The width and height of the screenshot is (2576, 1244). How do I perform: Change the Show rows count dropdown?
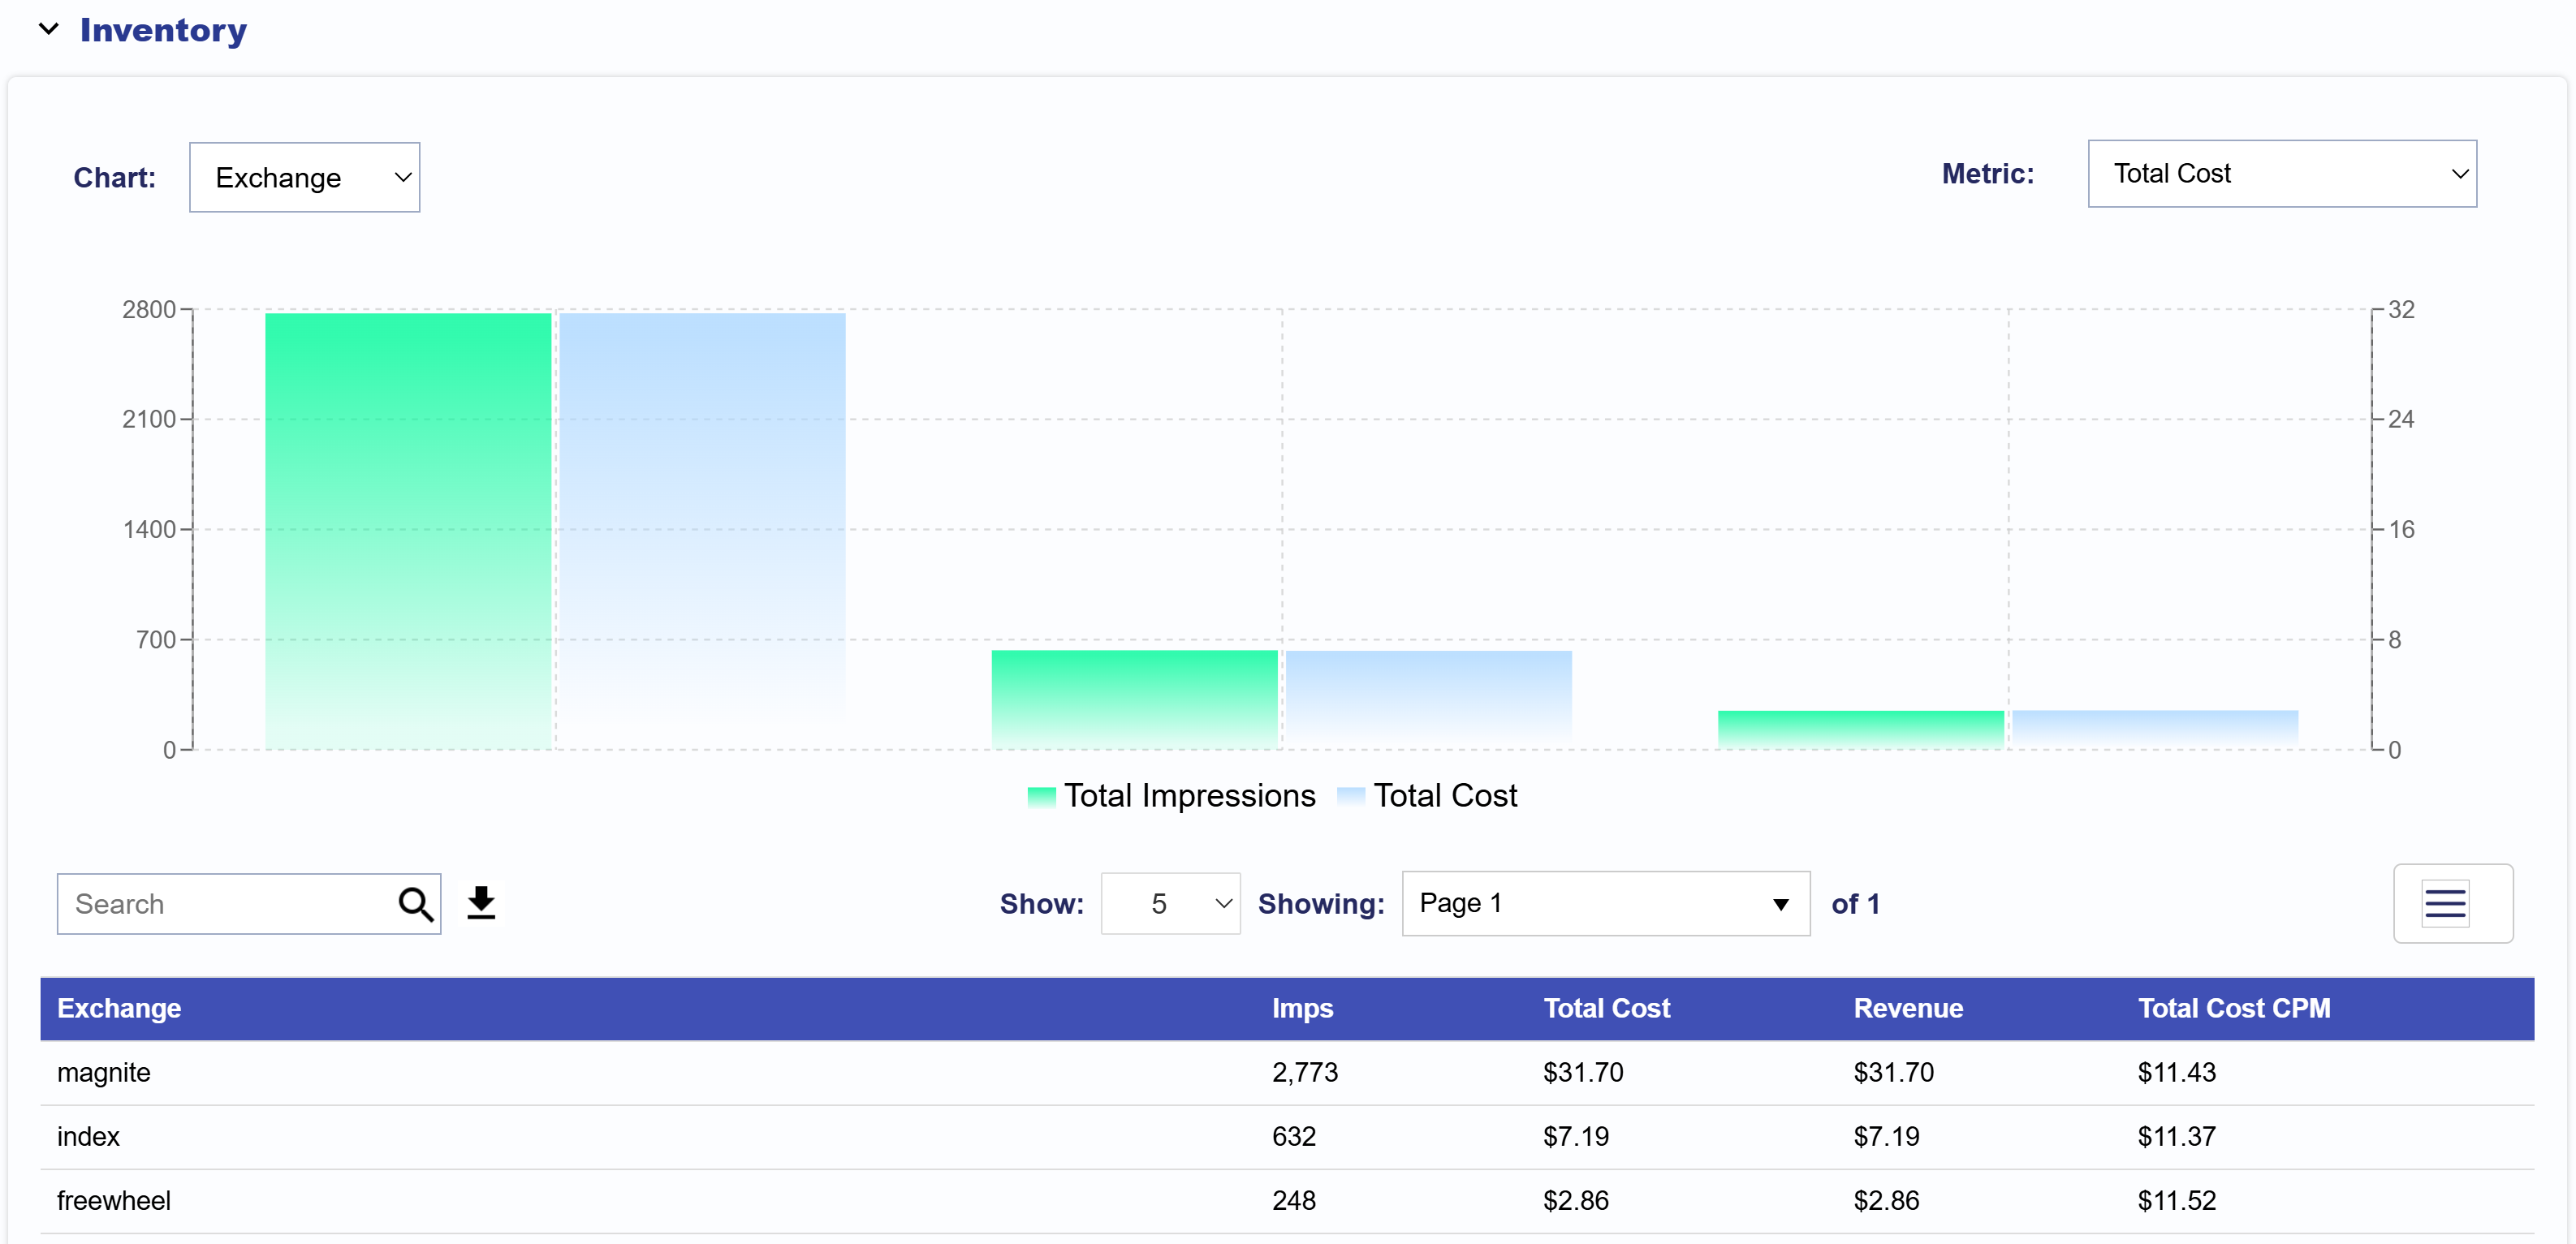point(1170,904)
